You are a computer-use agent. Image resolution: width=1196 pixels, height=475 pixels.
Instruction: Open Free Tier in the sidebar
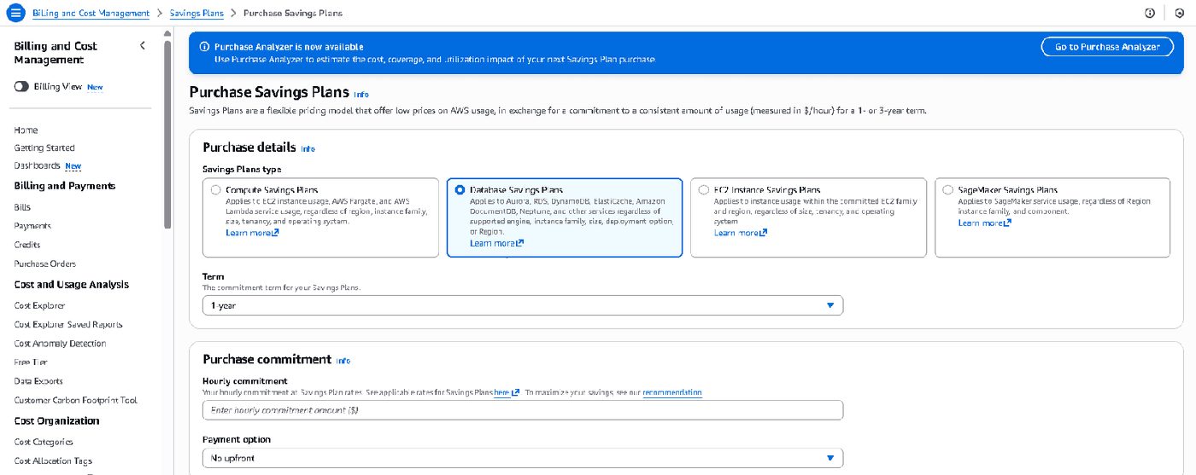point(31,362)
